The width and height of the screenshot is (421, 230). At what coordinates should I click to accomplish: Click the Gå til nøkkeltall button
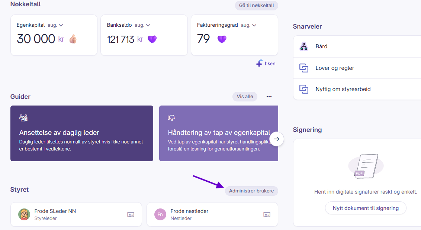pyautogui.click(x=256, y=5)
